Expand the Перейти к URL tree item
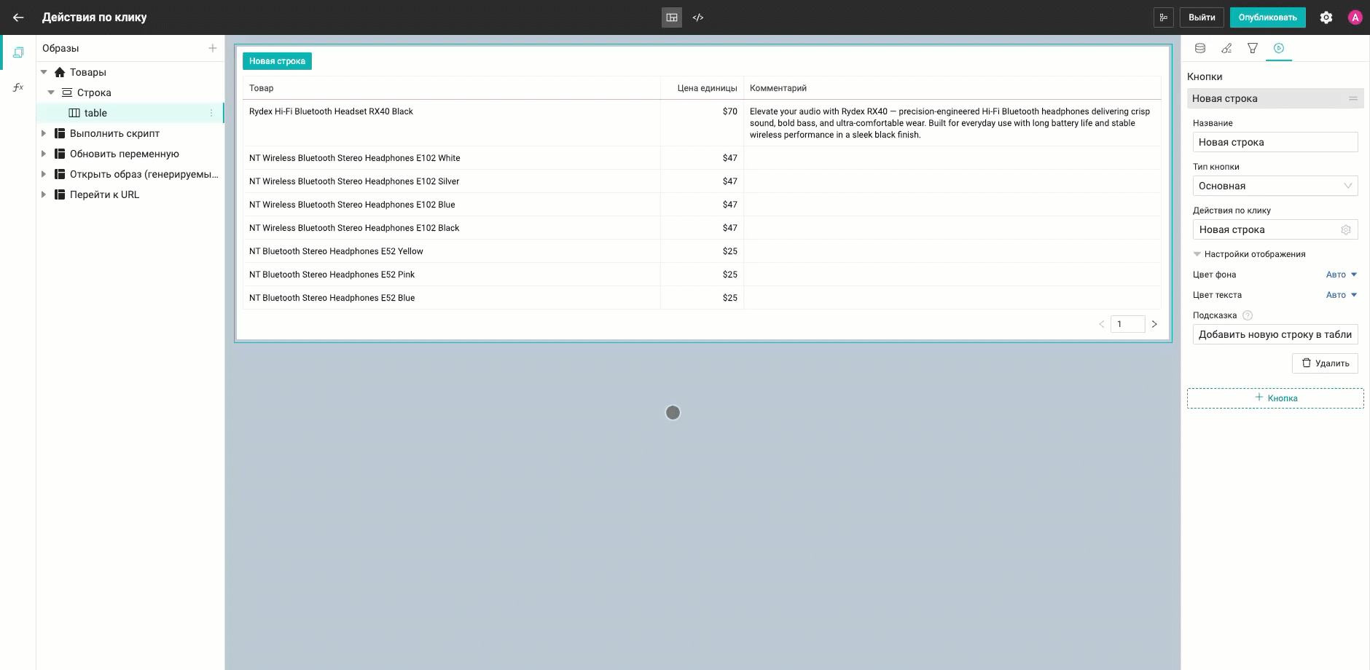The image size is (1370, 670). pyautogui.click(x=44, y=194)
